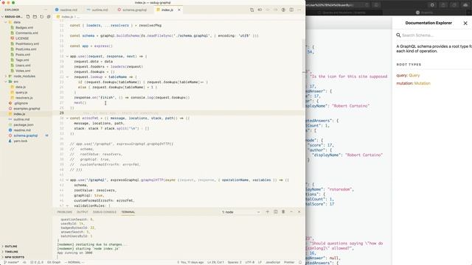Viewport: 472px width, 265px height.
Task: Open the Problems panel tab
Action: 64,212
